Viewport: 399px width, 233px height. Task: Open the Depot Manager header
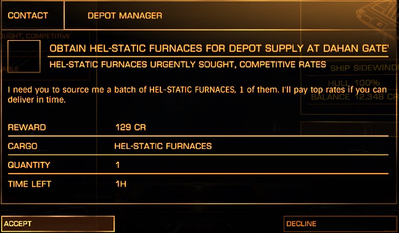tap(125, 15)
